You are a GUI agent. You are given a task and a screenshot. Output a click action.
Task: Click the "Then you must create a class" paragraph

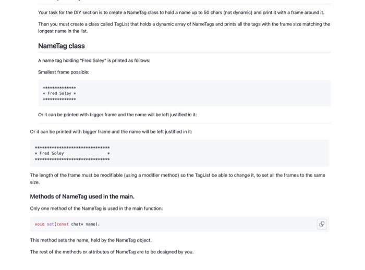pyautogui.click(x=184, y=24)
